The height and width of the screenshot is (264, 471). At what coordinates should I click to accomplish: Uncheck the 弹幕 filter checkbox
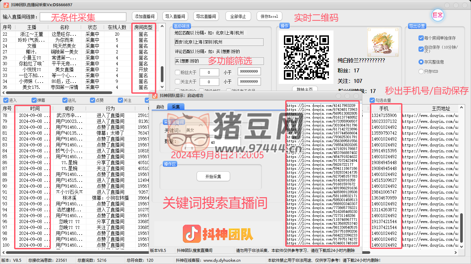(x=34, y=100)
